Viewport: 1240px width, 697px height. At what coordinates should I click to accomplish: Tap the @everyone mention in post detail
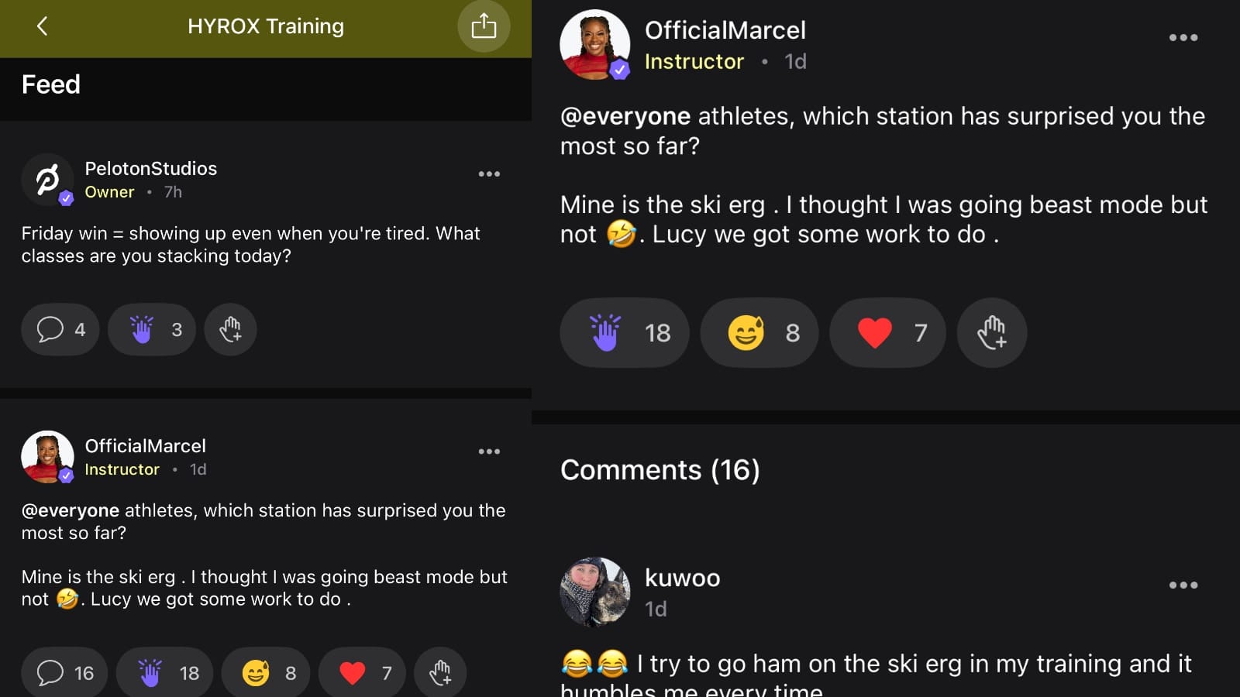(x=625, y=116)
